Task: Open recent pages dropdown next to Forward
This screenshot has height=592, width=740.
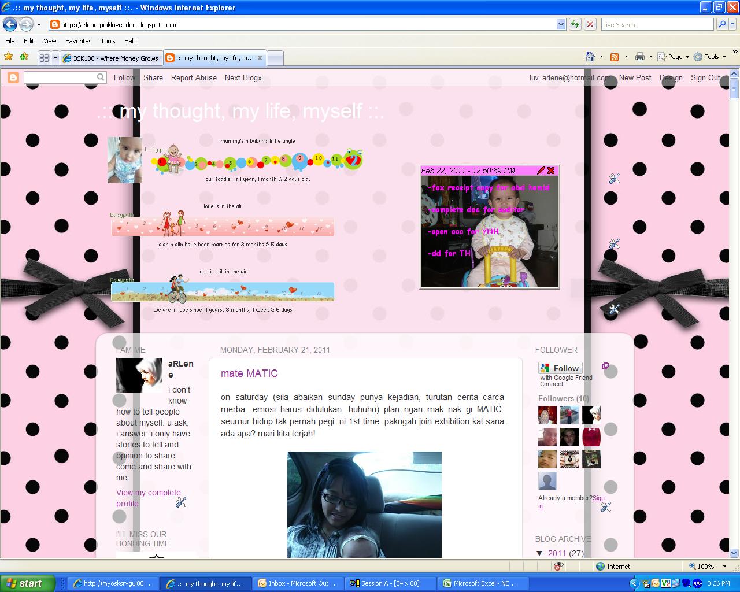Action: [x=39, y=25]
